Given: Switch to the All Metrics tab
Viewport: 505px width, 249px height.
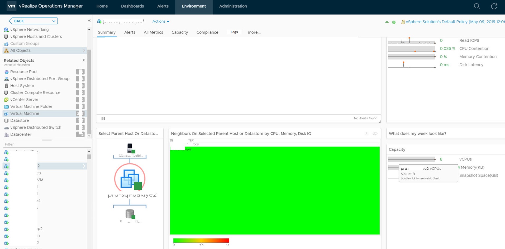Looking at the screenshot, I should [153, 32].
